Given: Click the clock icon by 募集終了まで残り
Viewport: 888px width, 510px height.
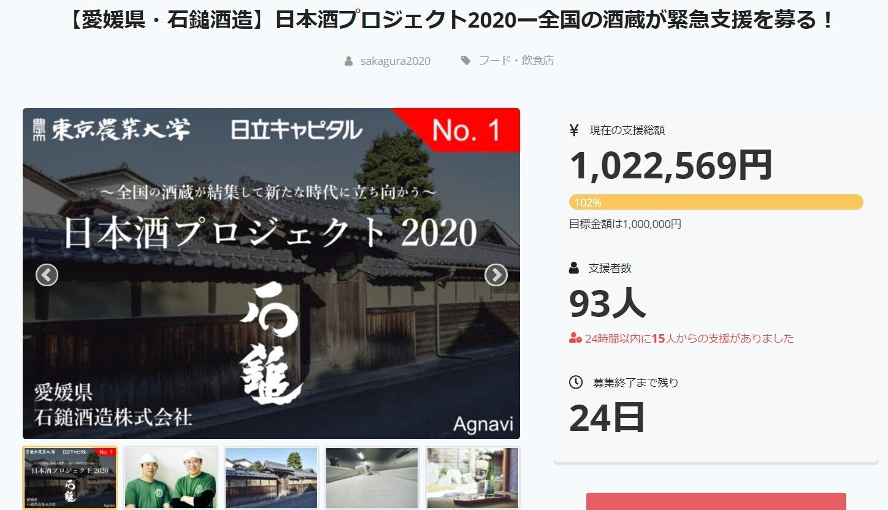Looking at the screenshot, I should click(575, 382).
